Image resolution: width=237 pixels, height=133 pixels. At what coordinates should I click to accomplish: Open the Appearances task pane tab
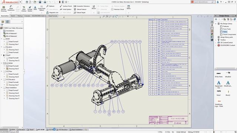pos(212,34)
